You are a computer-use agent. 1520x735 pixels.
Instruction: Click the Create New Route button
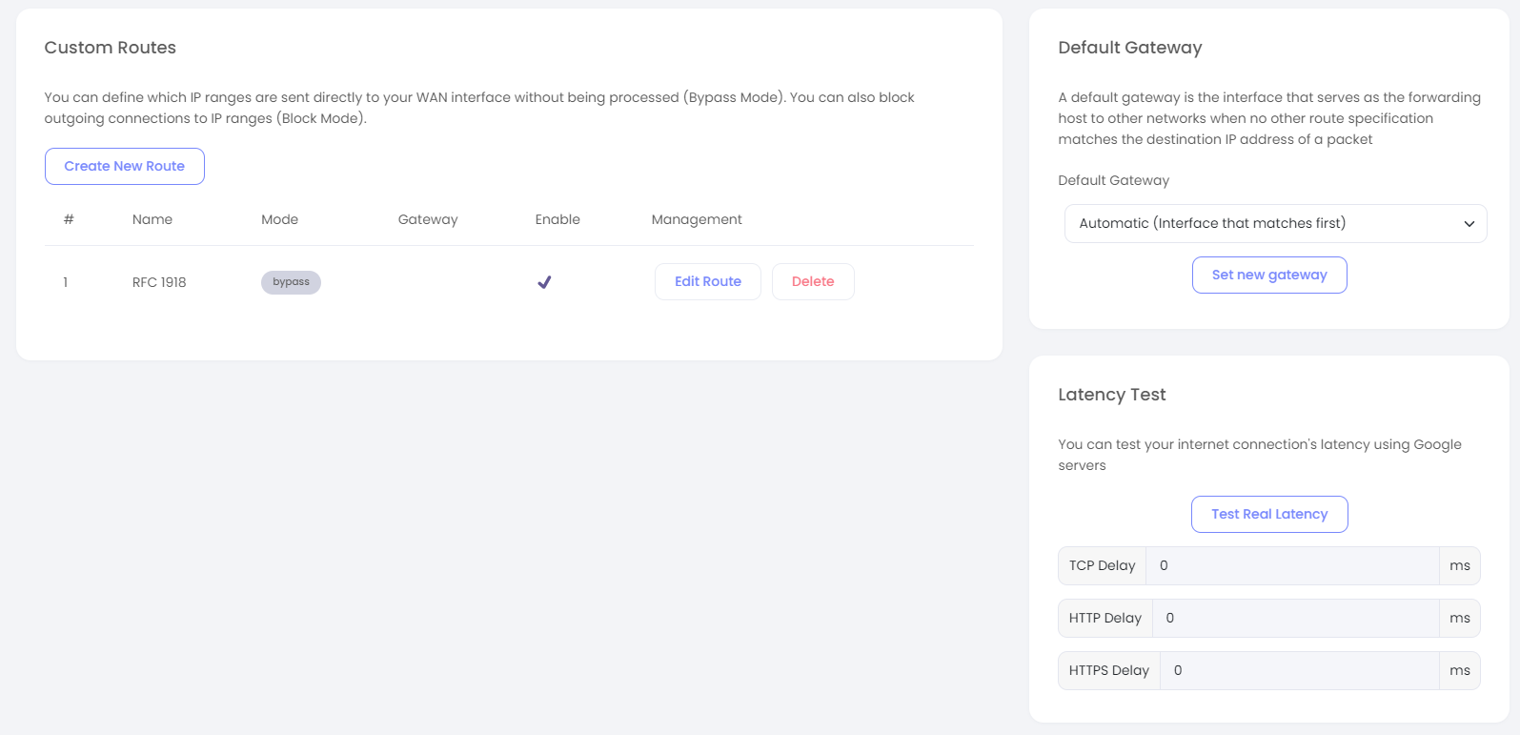(124, 166)
